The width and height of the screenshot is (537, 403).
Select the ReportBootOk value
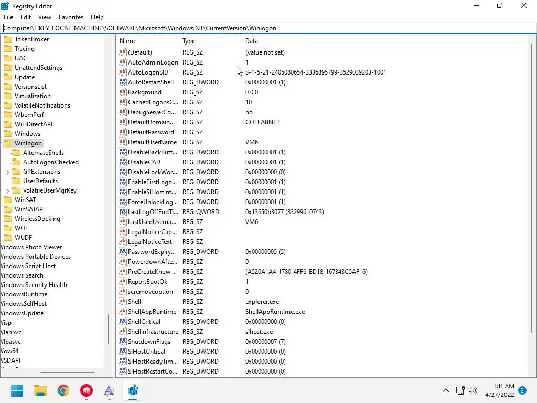(x=147, y=282)
